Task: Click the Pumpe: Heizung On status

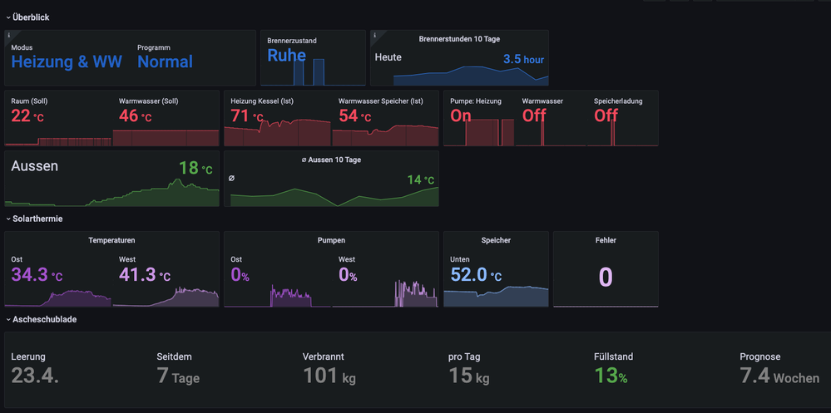Action: tap(461, 116)
